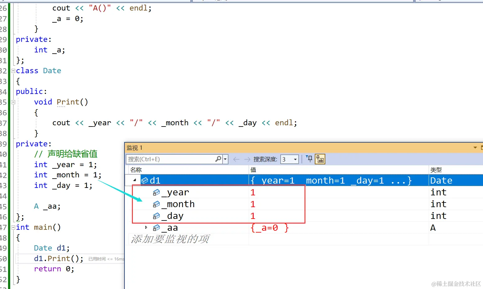The image size is (483, 289).
Task: Click the 已用时间 <= 16ms perf tip
Action: coord(106,259)
